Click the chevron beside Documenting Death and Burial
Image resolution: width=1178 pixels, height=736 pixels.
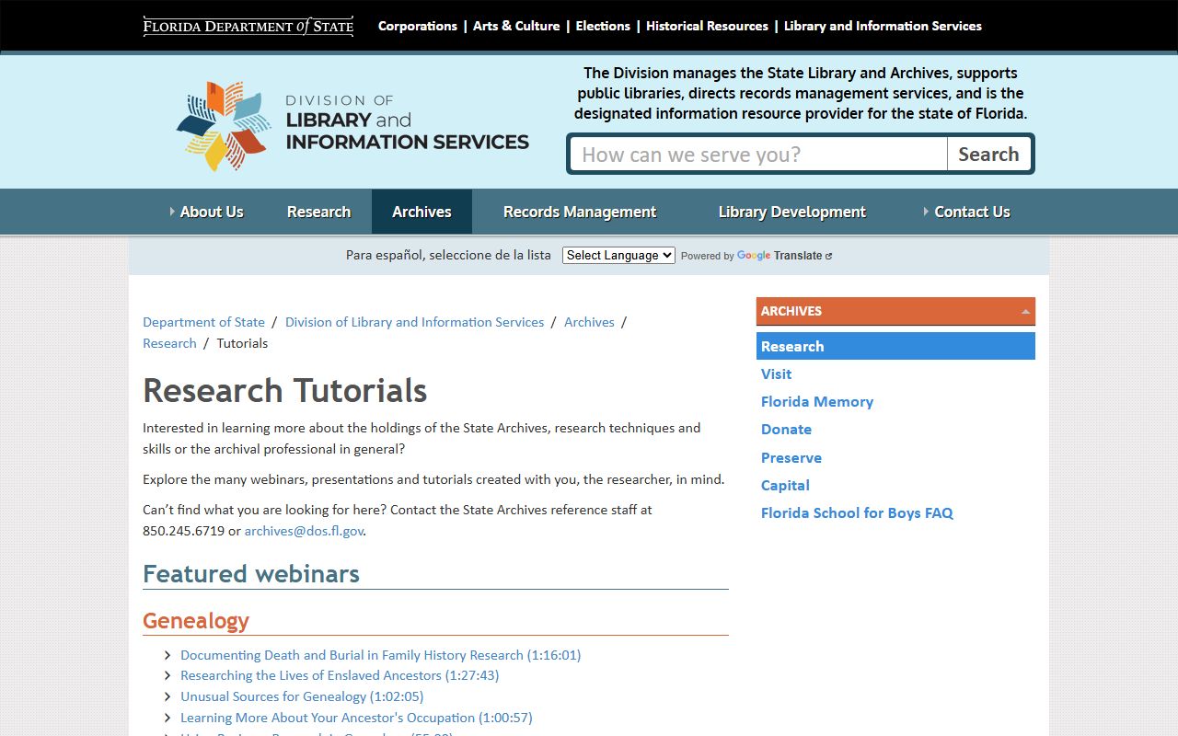coord(167,655)
